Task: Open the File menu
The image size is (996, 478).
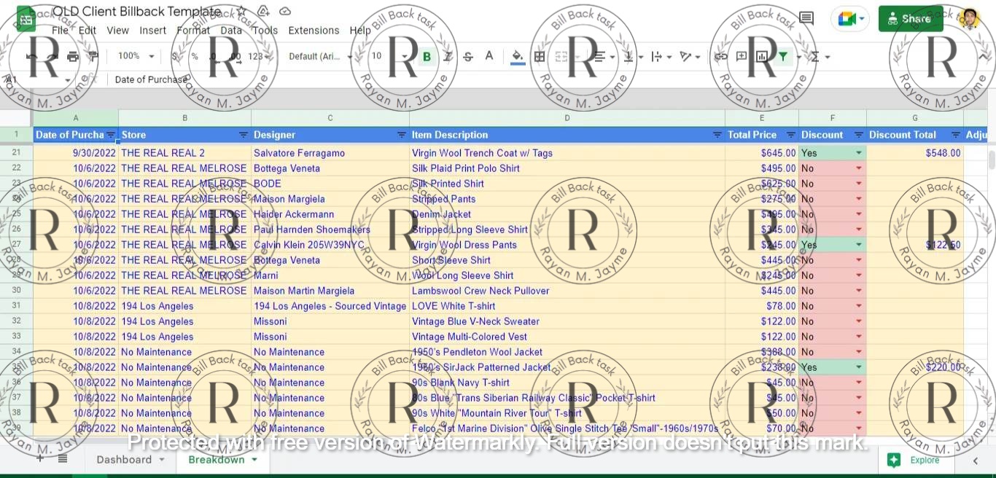Action: (x=60, y=31)
